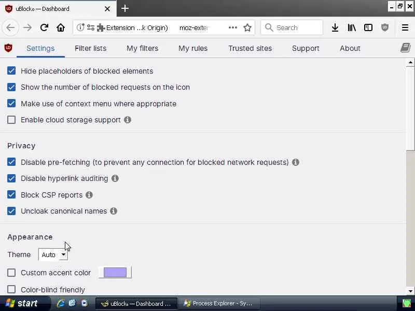Select uBlock Dashboard taskbar button
This screenshot has width=415, height=311.
tap(136, 303)
